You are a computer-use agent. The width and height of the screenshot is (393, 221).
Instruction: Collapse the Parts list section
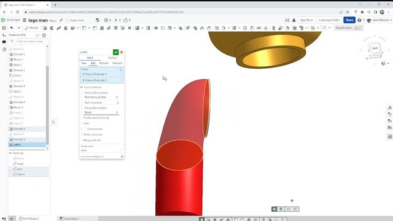pos(10,153)
